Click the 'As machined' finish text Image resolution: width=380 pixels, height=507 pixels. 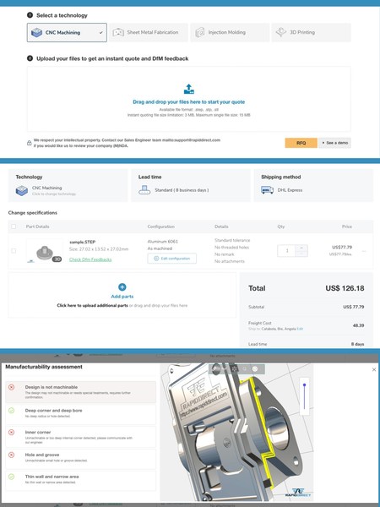tap(160, 248)
